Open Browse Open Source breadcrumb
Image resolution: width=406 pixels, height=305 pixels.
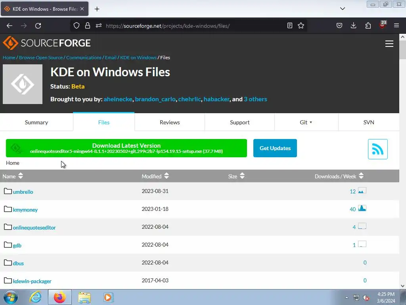pyautogui.click(x=41, y=58)
